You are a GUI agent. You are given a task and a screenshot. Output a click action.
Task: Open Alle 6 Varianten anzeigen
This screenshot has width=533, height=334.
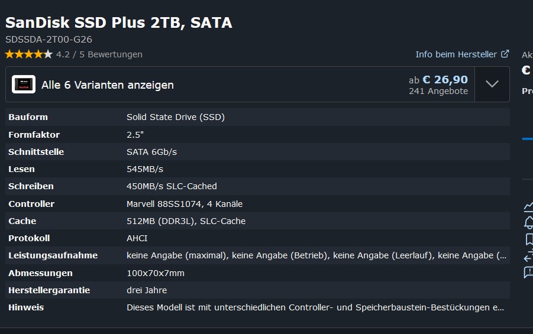pos(108,85)
